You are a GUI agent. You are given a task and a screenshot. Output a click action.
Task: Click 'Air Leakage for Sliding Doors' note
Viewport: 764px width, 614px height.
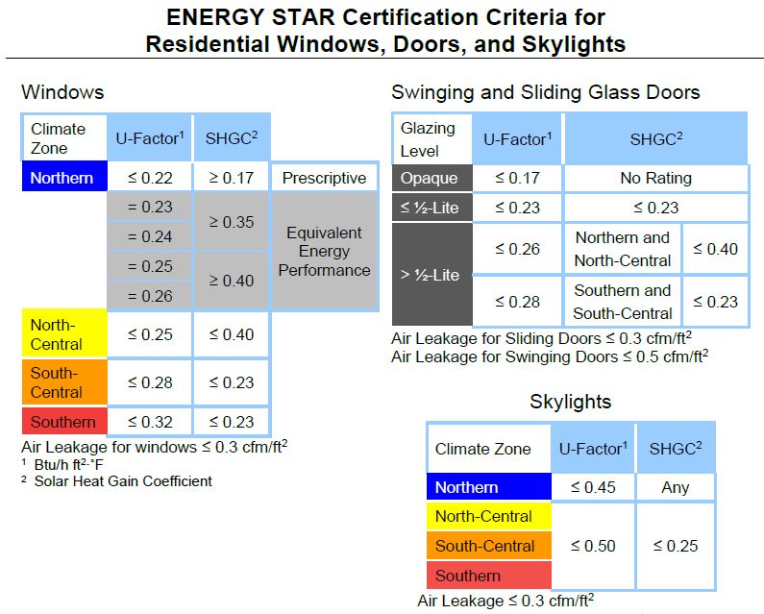541,337
